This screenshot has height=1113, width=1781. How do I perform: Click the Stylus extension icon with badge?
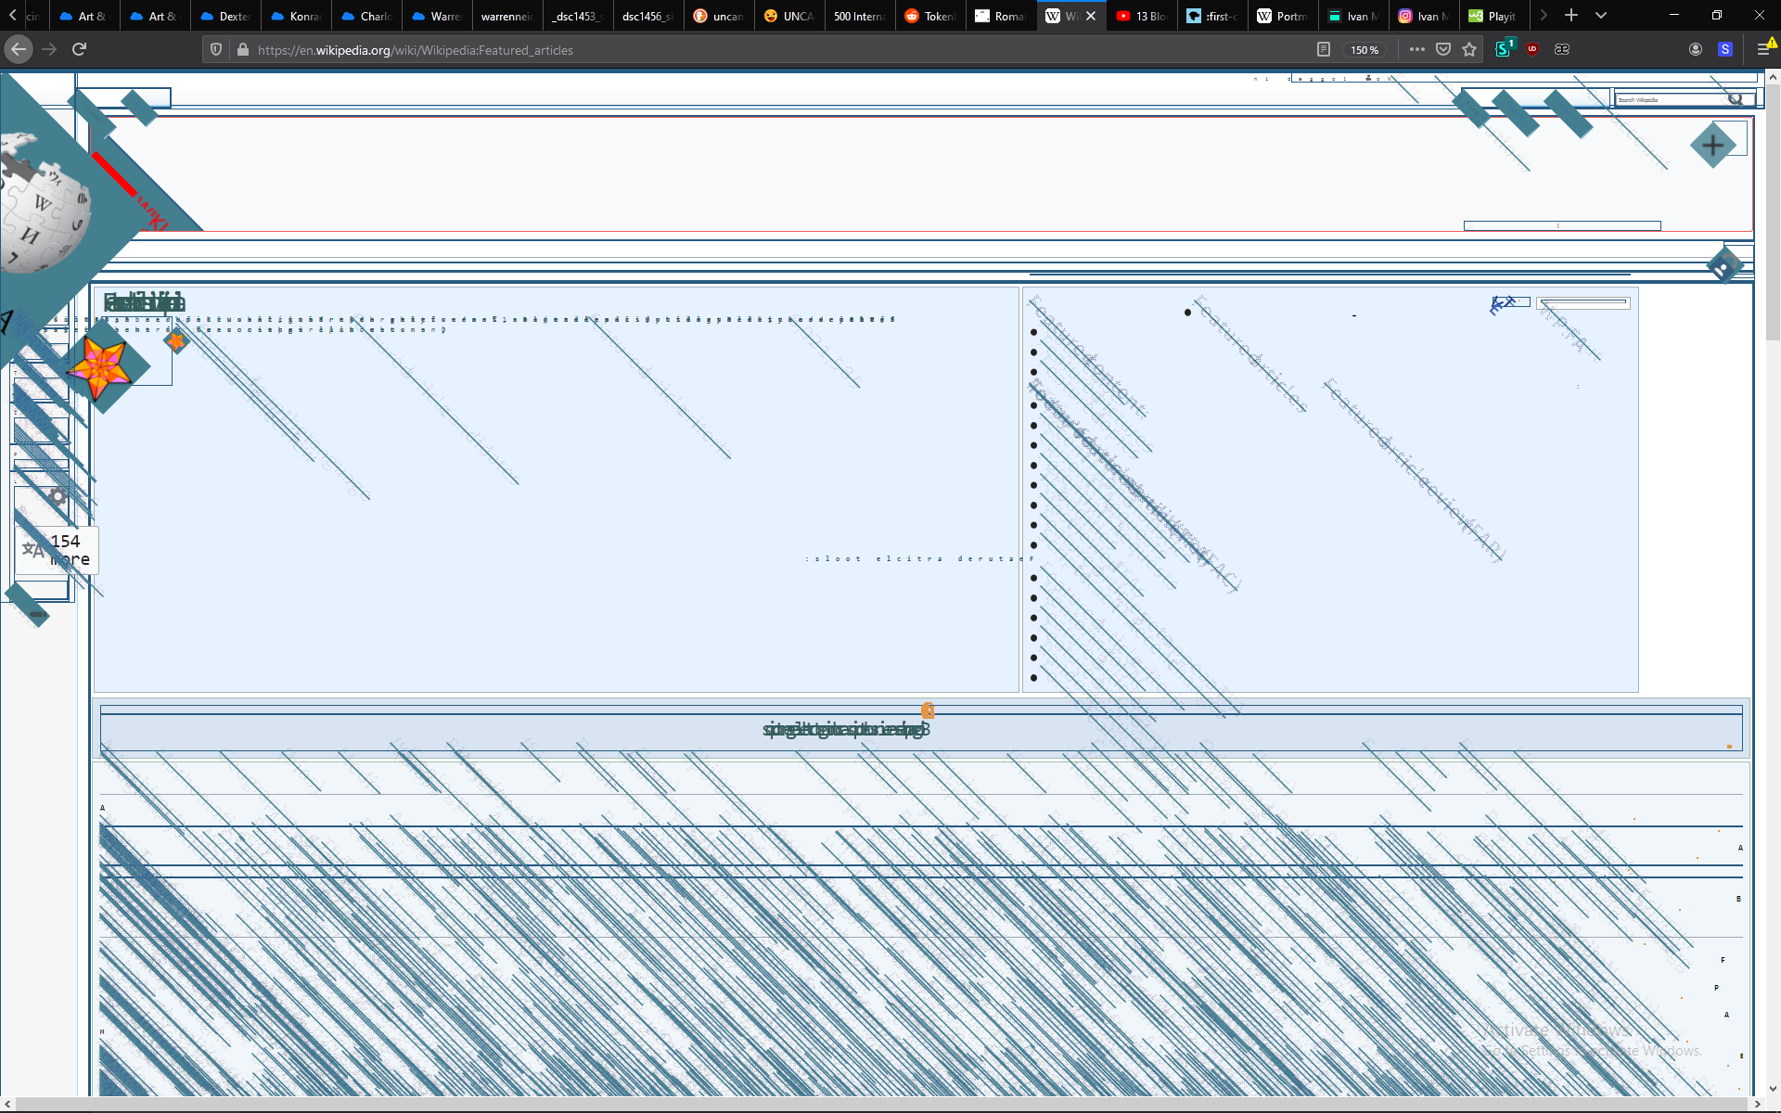click(1504, 49)
